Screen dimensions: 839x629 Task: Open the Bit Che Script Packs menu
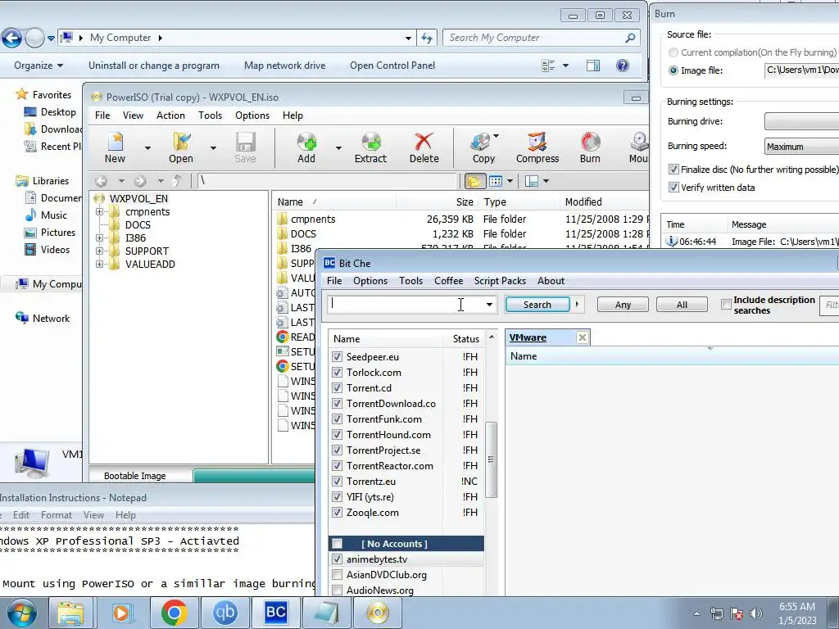click(500, 281)
